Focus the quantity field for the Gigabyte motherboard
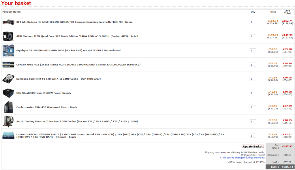 (253, 51)
